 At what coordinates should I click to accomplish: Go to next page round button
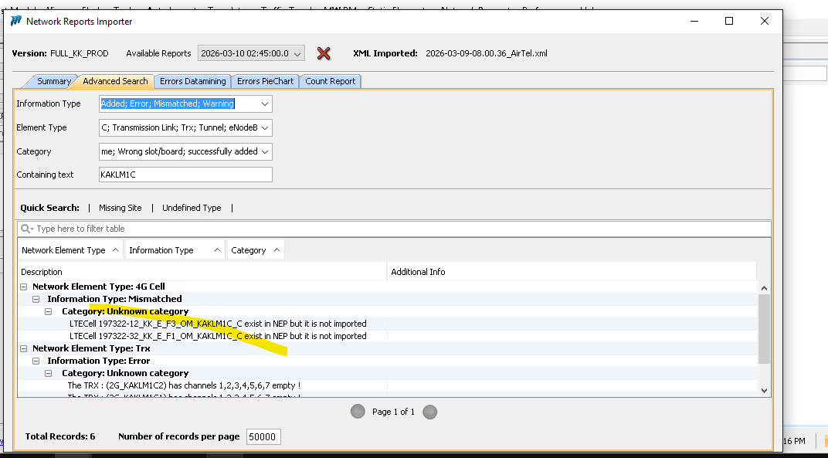coord(430,412)
